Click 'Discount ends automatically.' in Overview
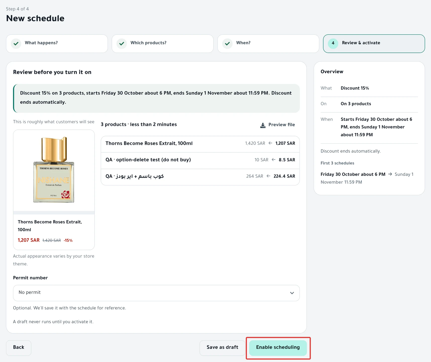431x362 pixels. (351, 151)
